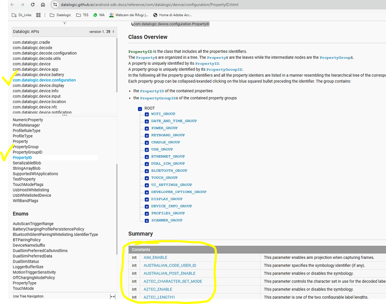
Task: Collapse the ROOT tree node
Action: 139,108
